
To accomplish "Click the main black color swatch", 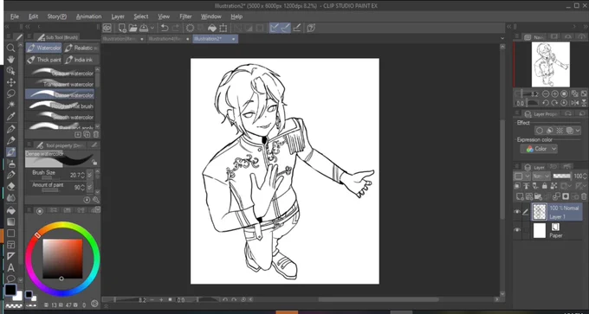I will click(10, 289).
